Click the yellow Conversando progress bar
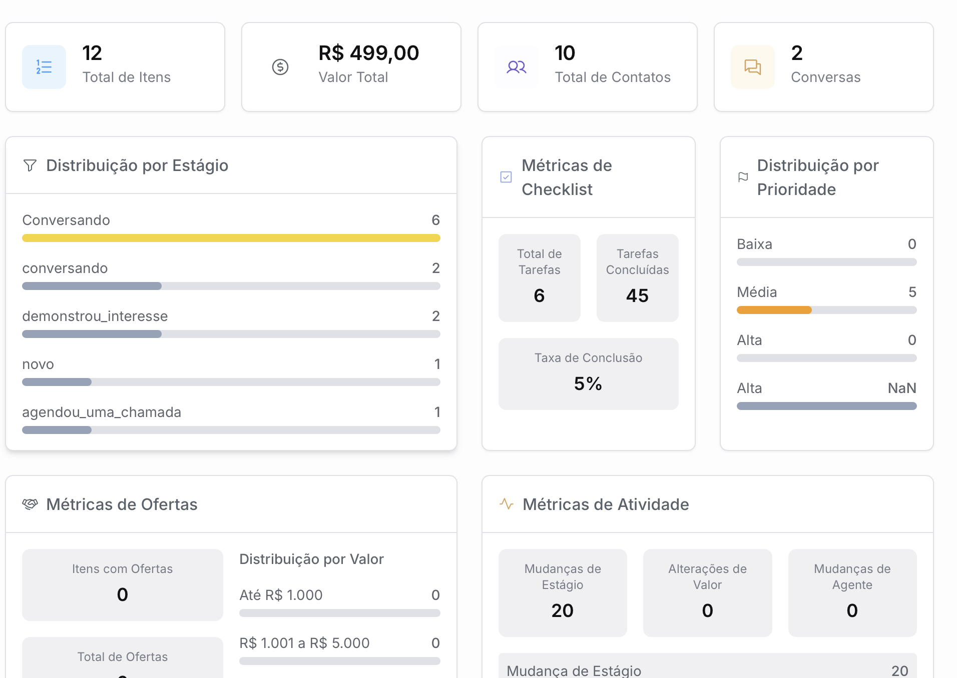The width and height of the screenshot is (957, 678). (x=231, y=237)
